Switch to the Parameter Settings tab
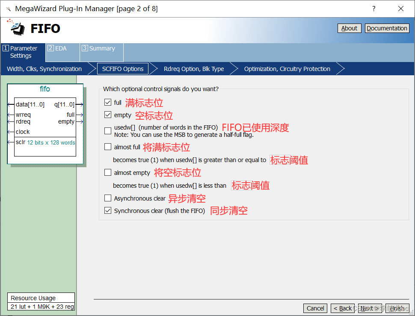Image resolution: width=415 pixels, height=316 pixels. 23,52
